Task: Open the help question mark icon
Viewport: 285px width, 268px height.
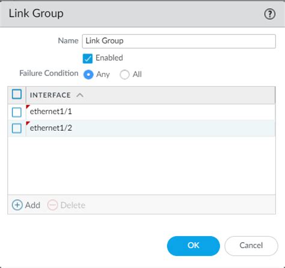Action: (x=270, y=14)
